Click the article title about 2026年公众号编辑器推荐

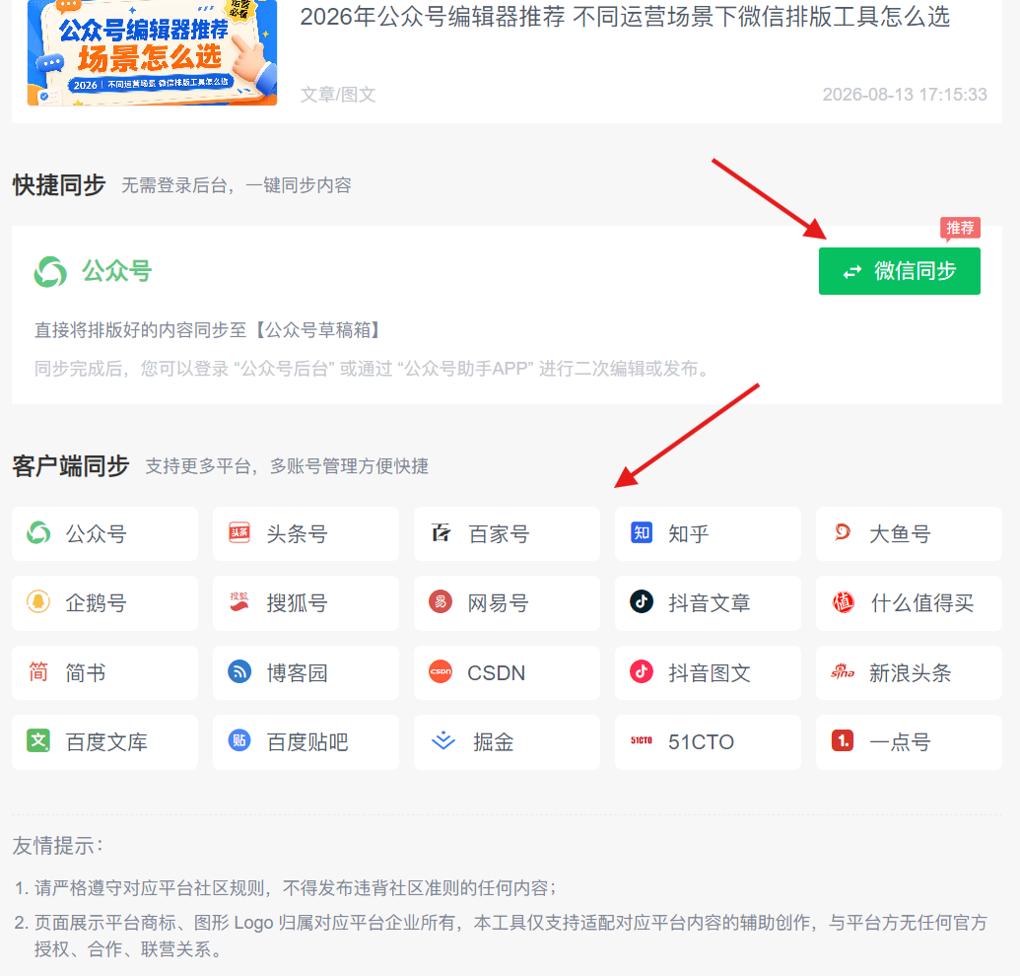[x=625, y=17]
